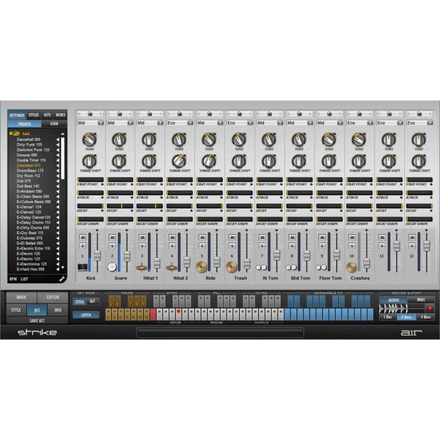
Task: Mute the Kick channel
Action: 82,237
